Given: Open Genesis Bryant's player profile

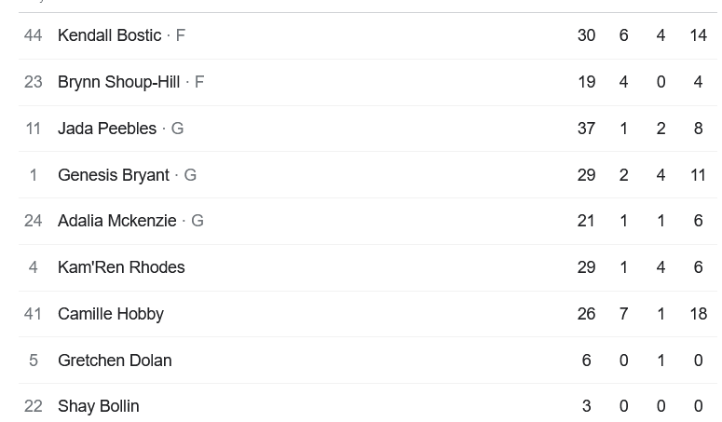Looking at the screenshot, I should pos(114,175).
